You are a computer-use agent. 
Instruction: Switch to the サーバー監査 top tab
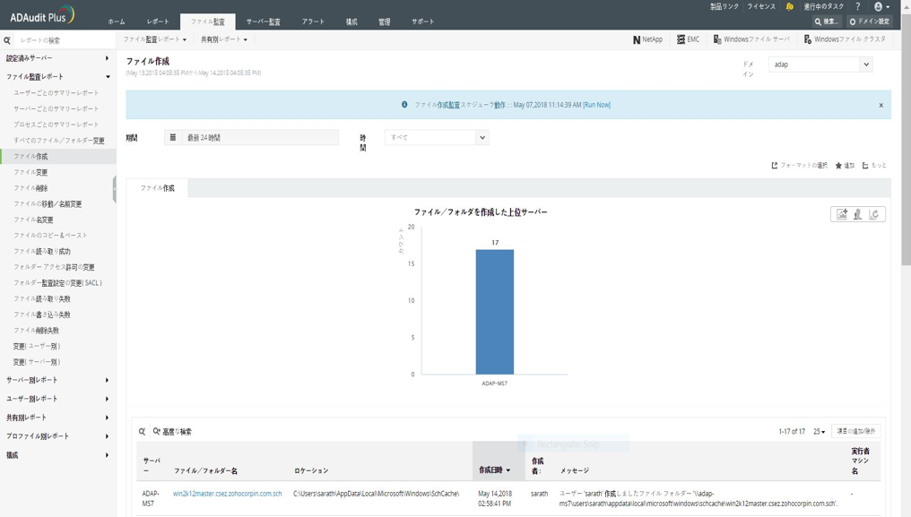tap(263, 22)
